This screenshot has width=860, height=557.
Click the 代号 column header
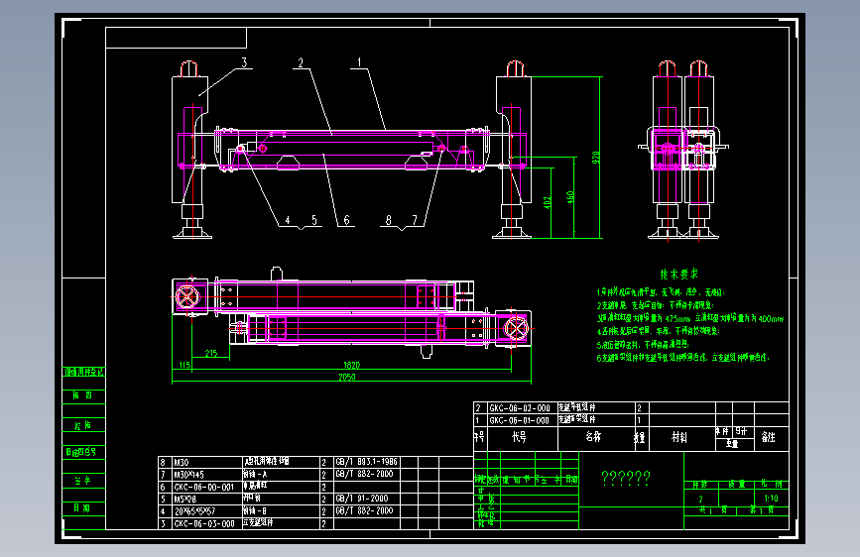pos(520,437)
